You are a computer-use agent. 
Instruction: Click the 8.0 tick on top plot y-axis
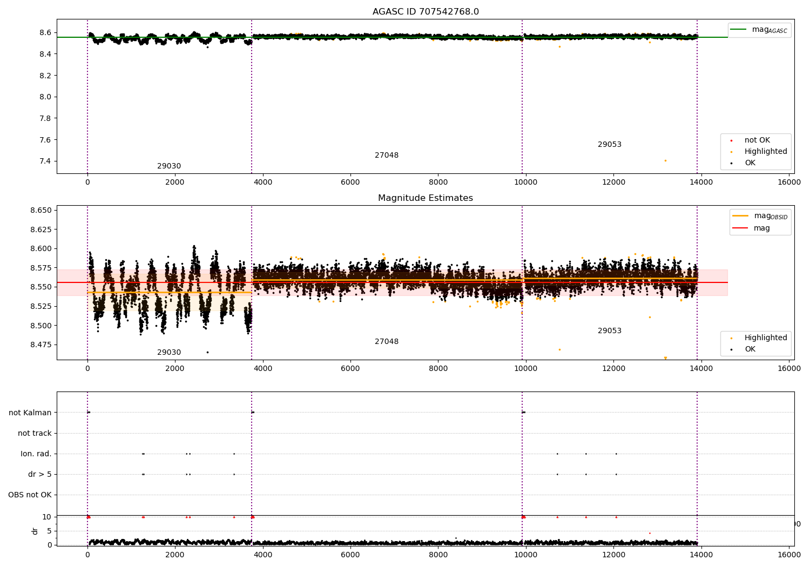pyautogui.click(x=46, y=97)
